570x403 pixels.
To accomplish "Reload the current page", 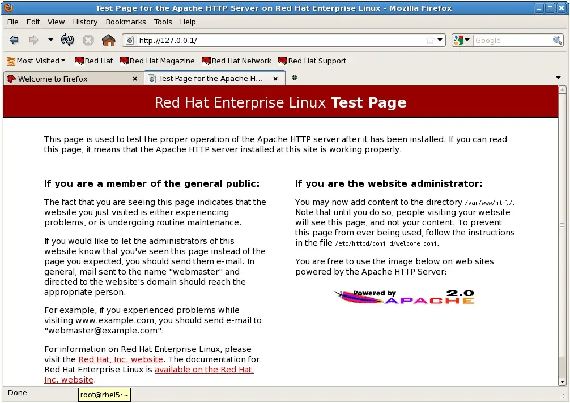I will tap(67, 40).
